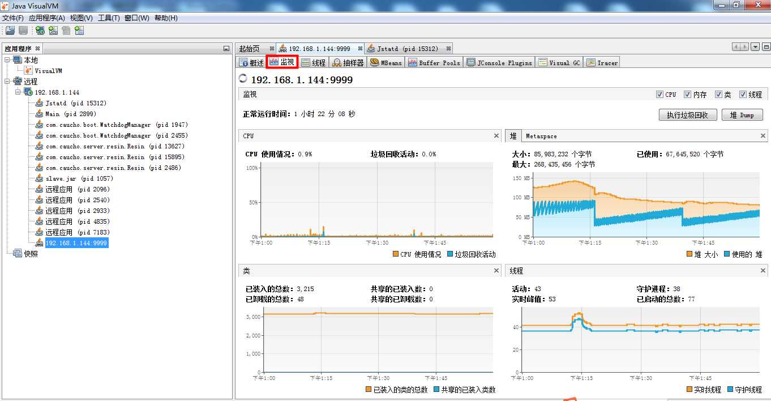
Task: Click the VisualVM application icon in tree
Action: tap(28, 71)
